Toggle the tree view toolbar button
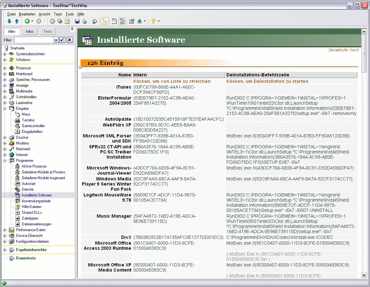370x287 pixels. coord(104,22)
